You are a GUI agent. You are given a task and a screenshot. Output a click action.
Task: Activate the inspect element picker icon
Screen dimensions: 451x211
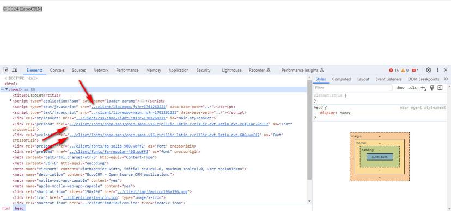click(5, 70)
